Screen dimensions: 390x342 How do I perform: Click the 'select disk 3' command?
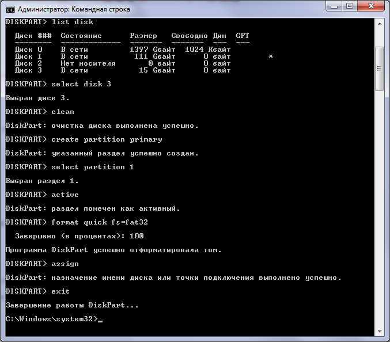[81, 84]
